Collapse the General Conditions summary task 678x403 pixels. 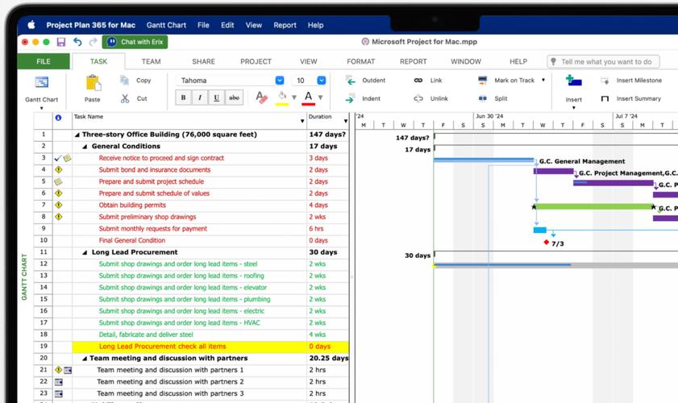[x=86, y=147]
